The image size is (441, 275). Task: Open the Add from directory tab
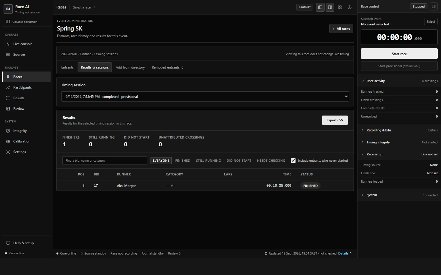(130, 68)
